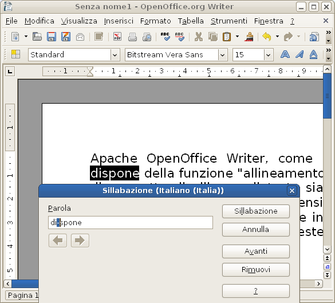335x303 pixels.
Task: Open the Finestra menu
Action: click(269, 21)
